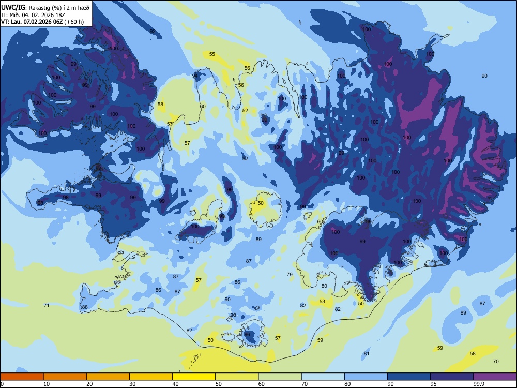Viewport: 517px width, 388px height.
Task: Select the medium blue 80–90 legend swatch
Action: click(x=366, y=377)
